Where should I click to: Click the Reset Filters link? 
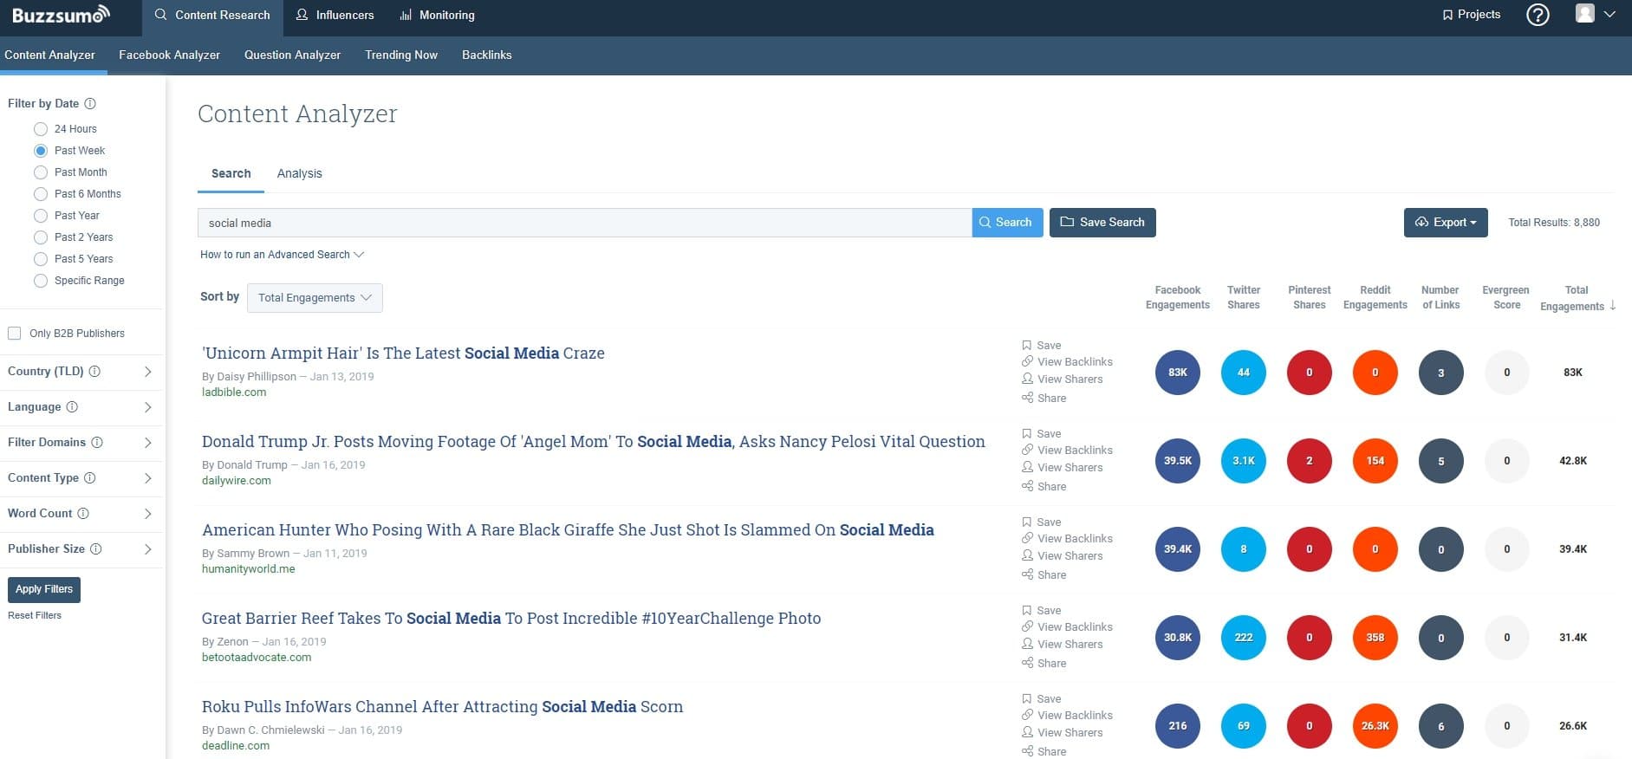click(x=35, y=615)
